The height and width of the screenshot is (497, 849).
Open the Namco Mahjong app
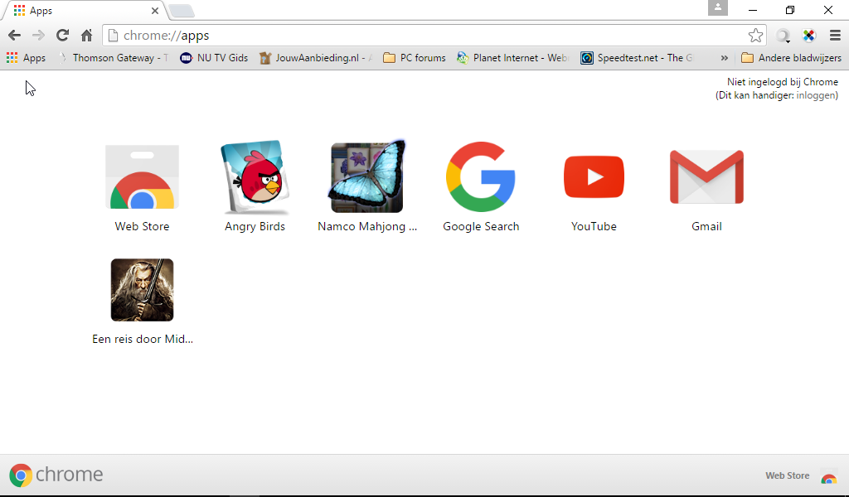coord(367,176)
